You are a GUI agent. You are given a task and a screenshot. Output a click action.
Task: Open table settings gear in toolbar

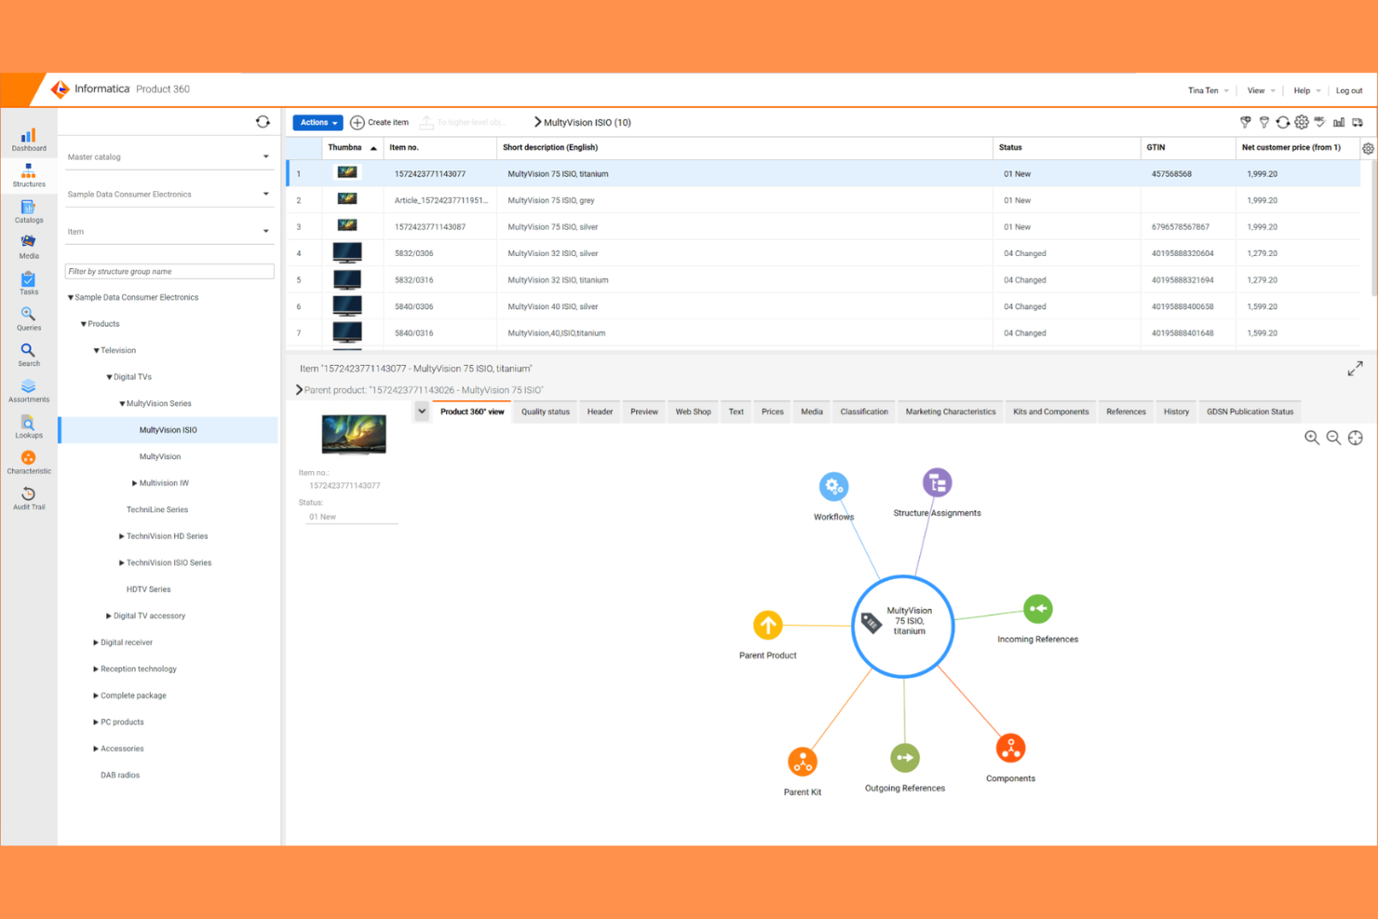click(1302, 122)
